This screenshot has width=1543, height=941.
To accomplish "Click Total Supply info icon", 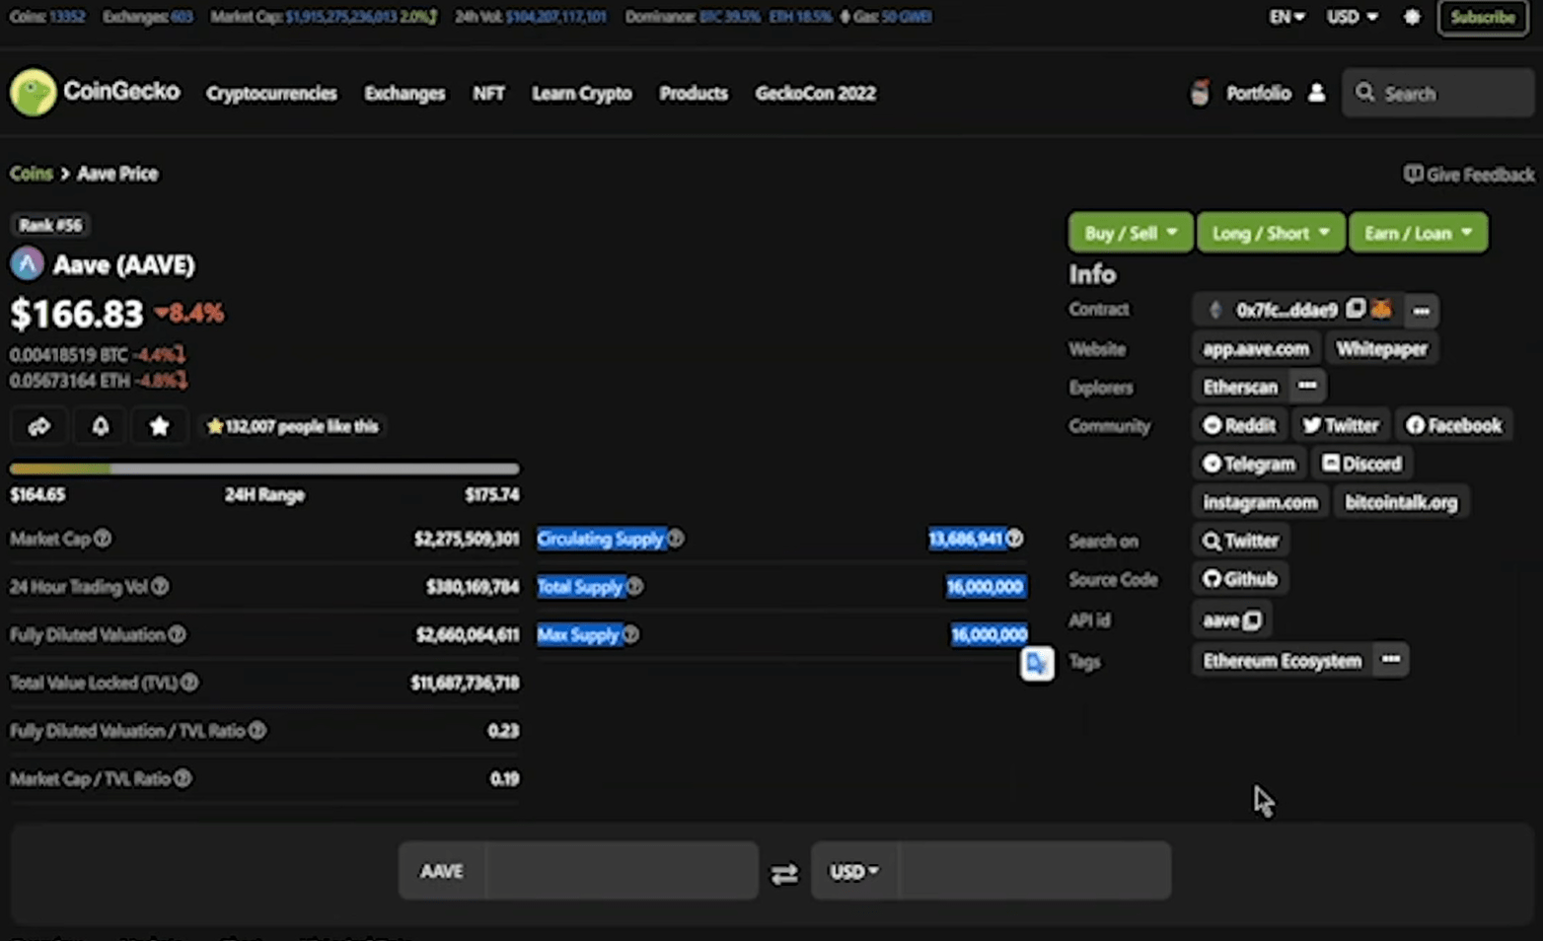I will click(635, 587).
